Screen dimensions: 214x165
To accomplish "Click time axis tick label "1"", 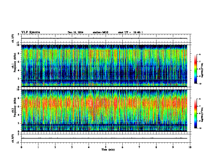I will (x=38, y=147).
